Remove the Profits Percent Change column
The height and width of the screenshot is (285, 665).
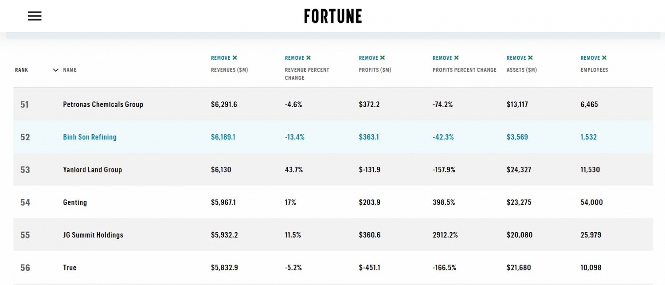446,58
